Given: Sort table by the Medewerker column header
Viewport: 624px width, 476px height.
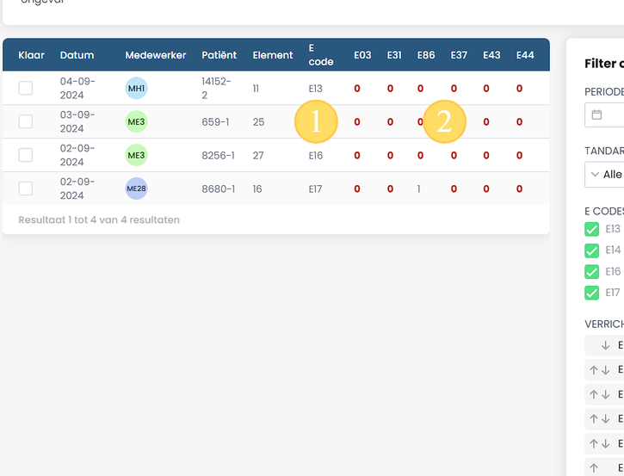Looking at the screenshot, I should pyautogui.click(x=156, y=55).
